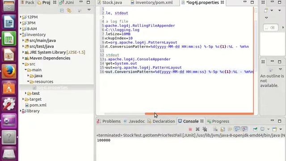Open Files manager from Ubuntu dock
The width and height of the screenshot is (286, 161).
click(9, 5)
